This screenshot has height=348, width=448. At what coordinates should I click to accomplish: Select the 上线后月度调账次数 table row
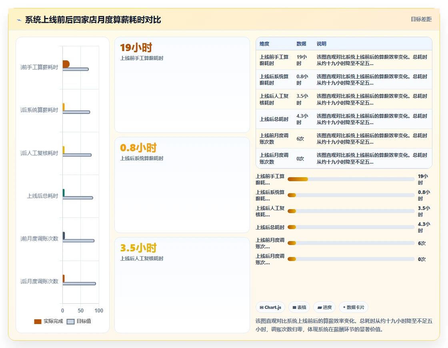point(344,158)
